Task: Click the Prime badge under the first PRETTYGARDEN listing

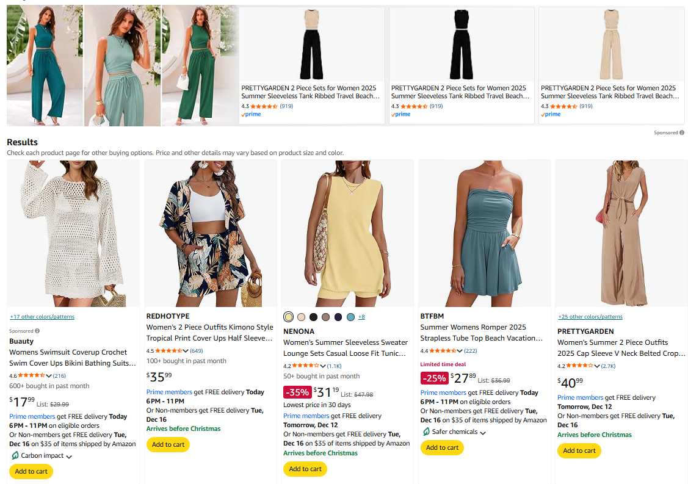Action: click(x=250, y=114)
